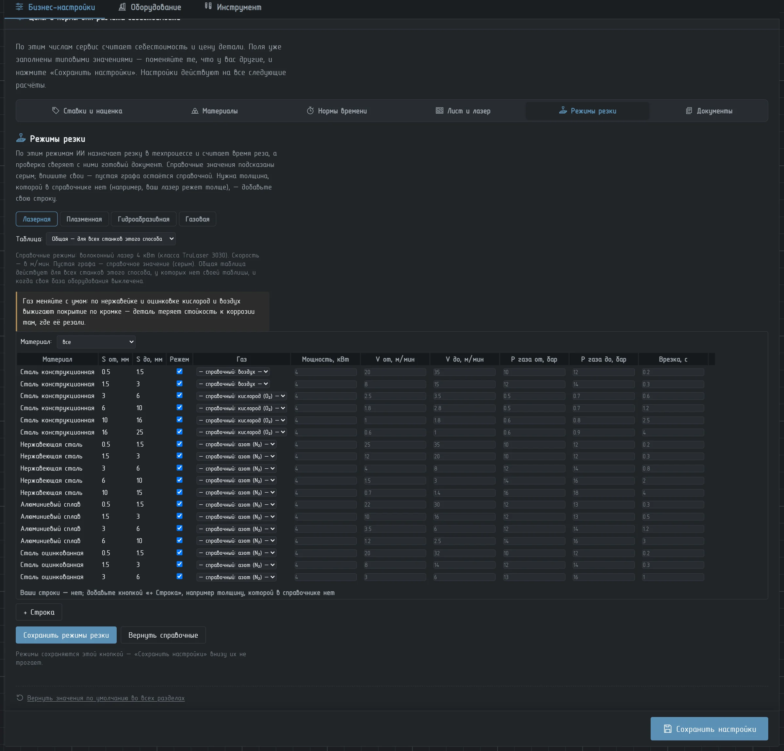This screenshot has width=784, height=751.
Task: Toggle Режем for Нержавеющая сталь 10–15
Action: [x=180, y=492]
